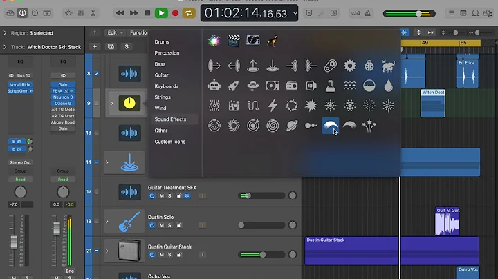Select the Keyboards icon category
Viewport: 498px width, 279px height.
coord(167,86)
